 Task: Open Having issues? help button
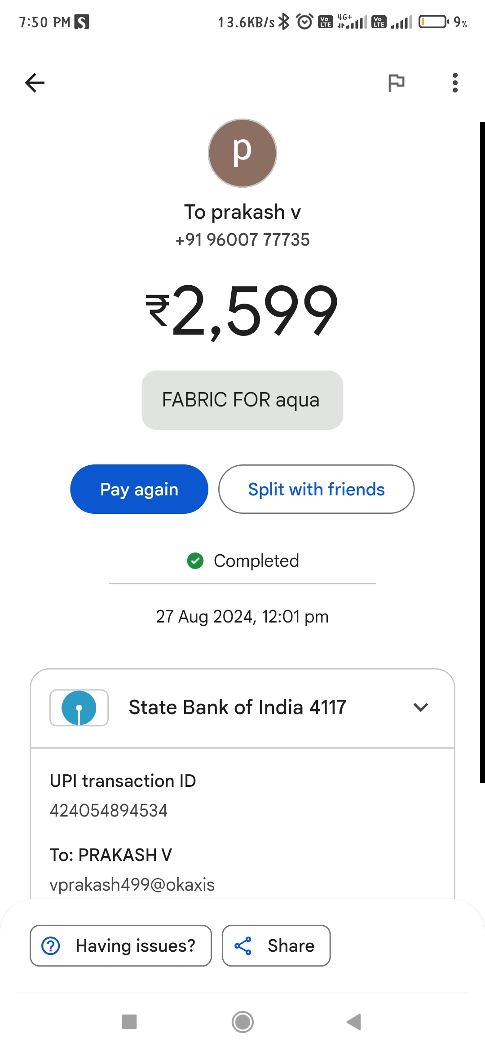[121, 945]
